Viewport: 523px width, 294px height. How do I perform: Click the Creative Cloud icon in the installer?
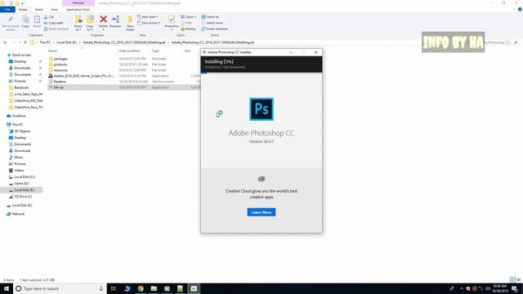coord(261,179)
